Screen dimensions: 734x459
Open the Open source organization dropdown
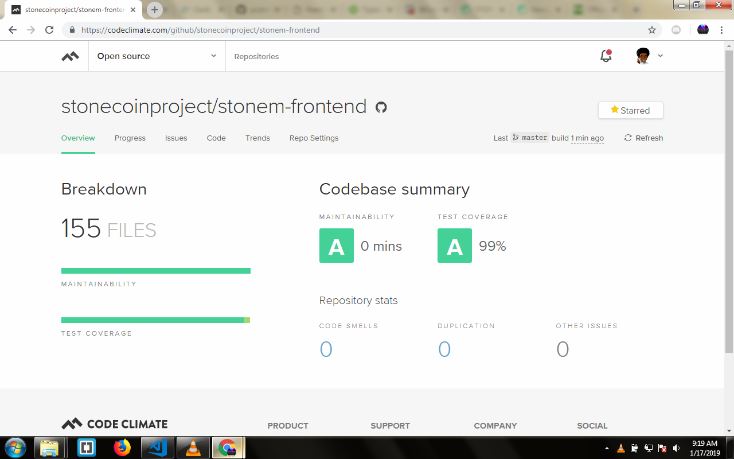[x=157, y=56]
